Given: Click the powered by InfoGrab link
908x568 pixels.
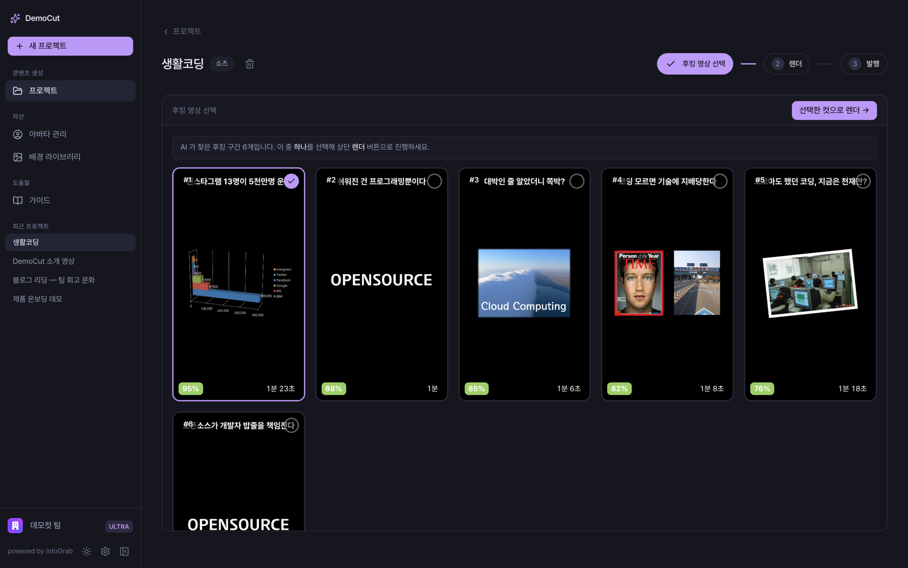Looking at the screenshot, I should tap(40, 552).
